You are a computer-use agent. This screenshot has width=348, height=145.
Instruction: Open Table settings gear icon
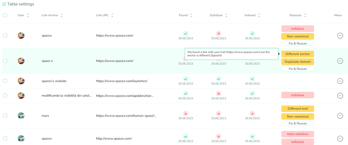pos(4,4)
